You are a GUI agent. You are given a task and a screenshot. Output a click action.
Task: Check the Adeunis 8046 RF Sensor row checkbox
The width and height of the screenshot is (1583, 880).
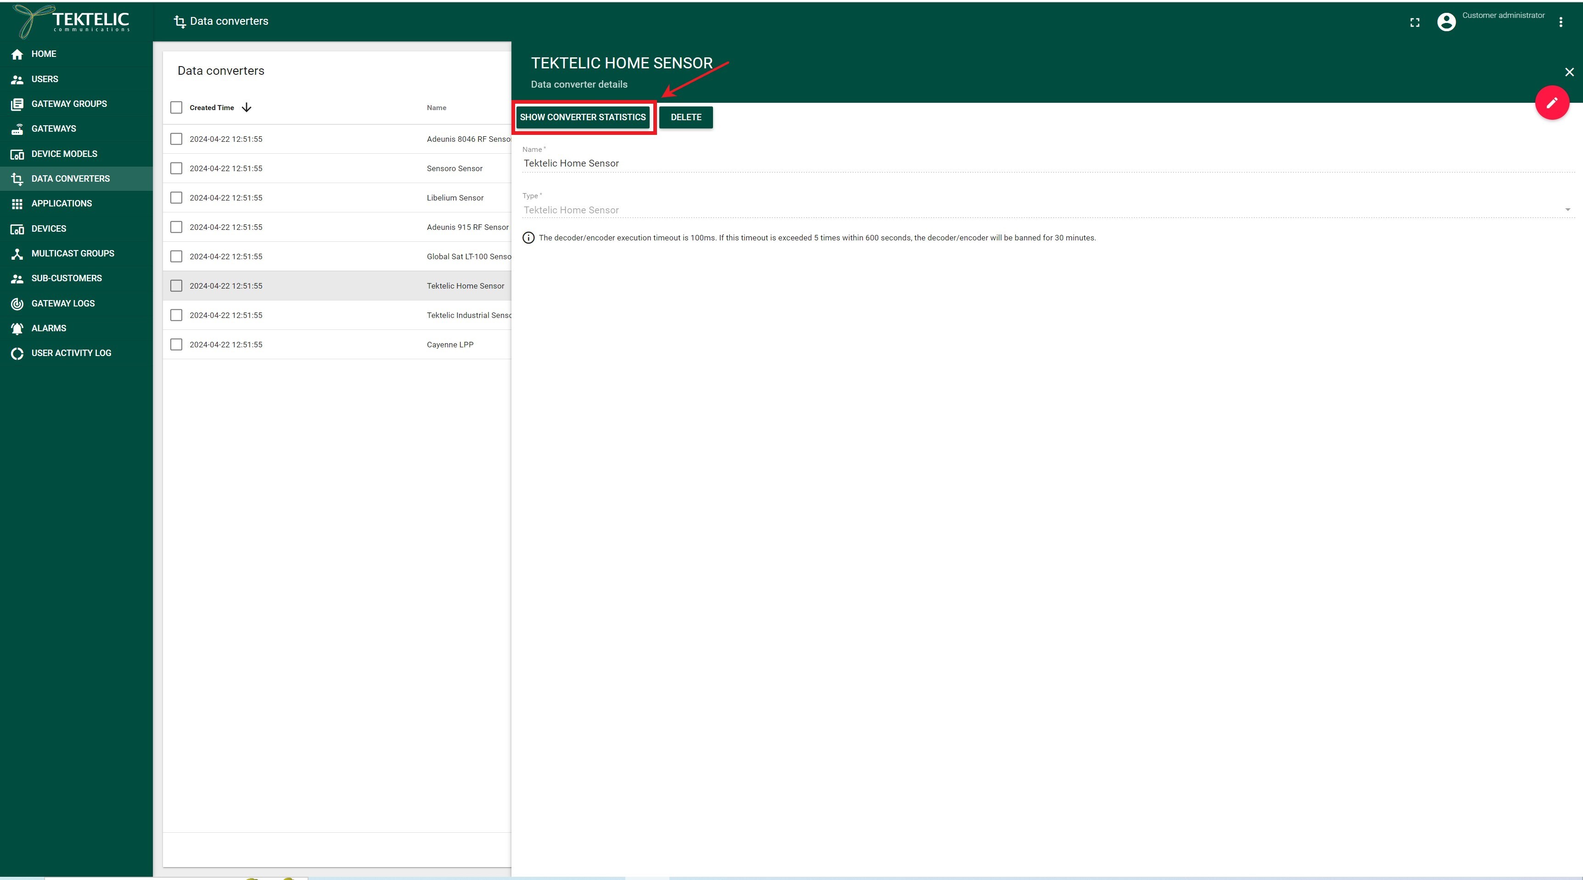[x=176, y=139]
